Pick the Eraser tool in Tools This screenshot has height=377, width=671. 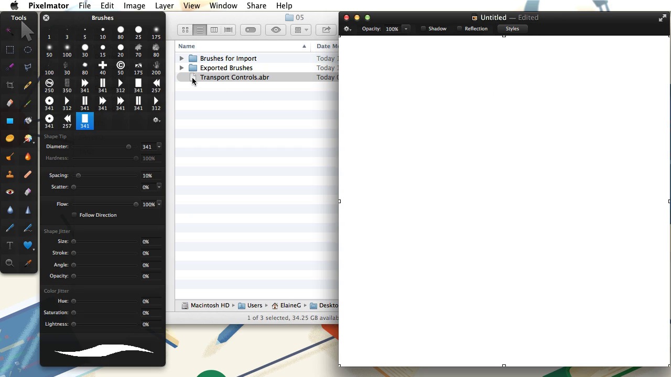[x=10, y=103]
